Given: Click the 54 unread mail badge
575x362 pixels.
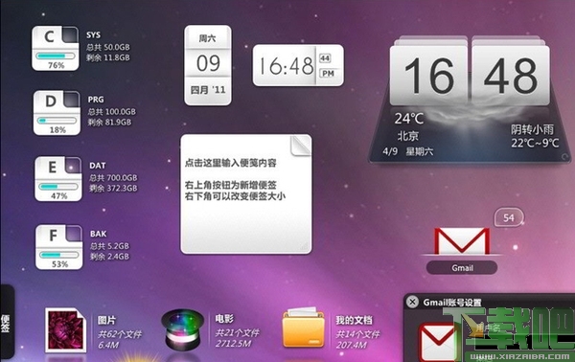Looking at the screenshot, I should [x=509, y=218].
